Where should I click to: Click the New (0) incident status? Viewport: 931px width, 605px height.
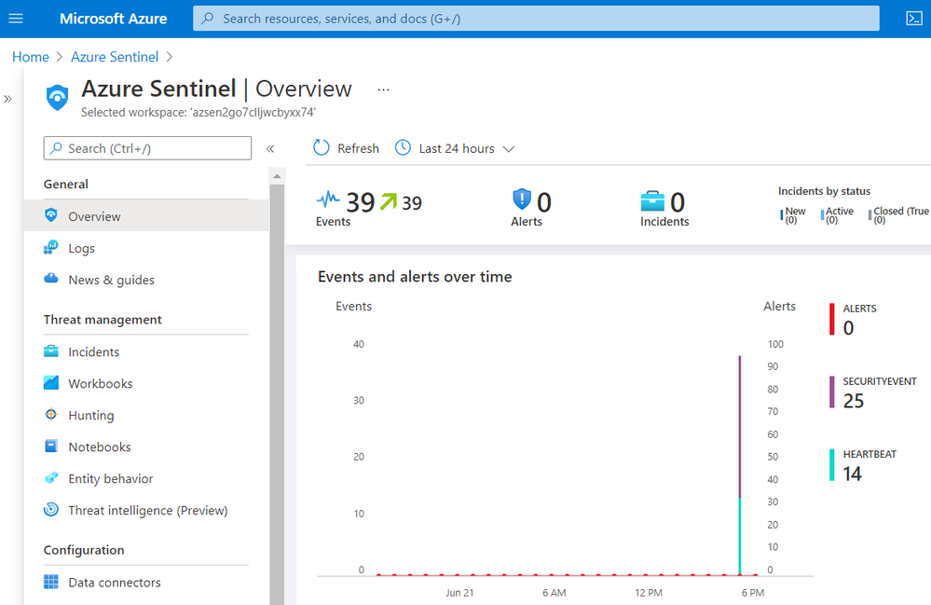794,215
